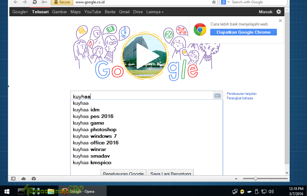Select suggestion 'kuyhaa kmspico'
The image size is (307, 196).
[147, 163]
